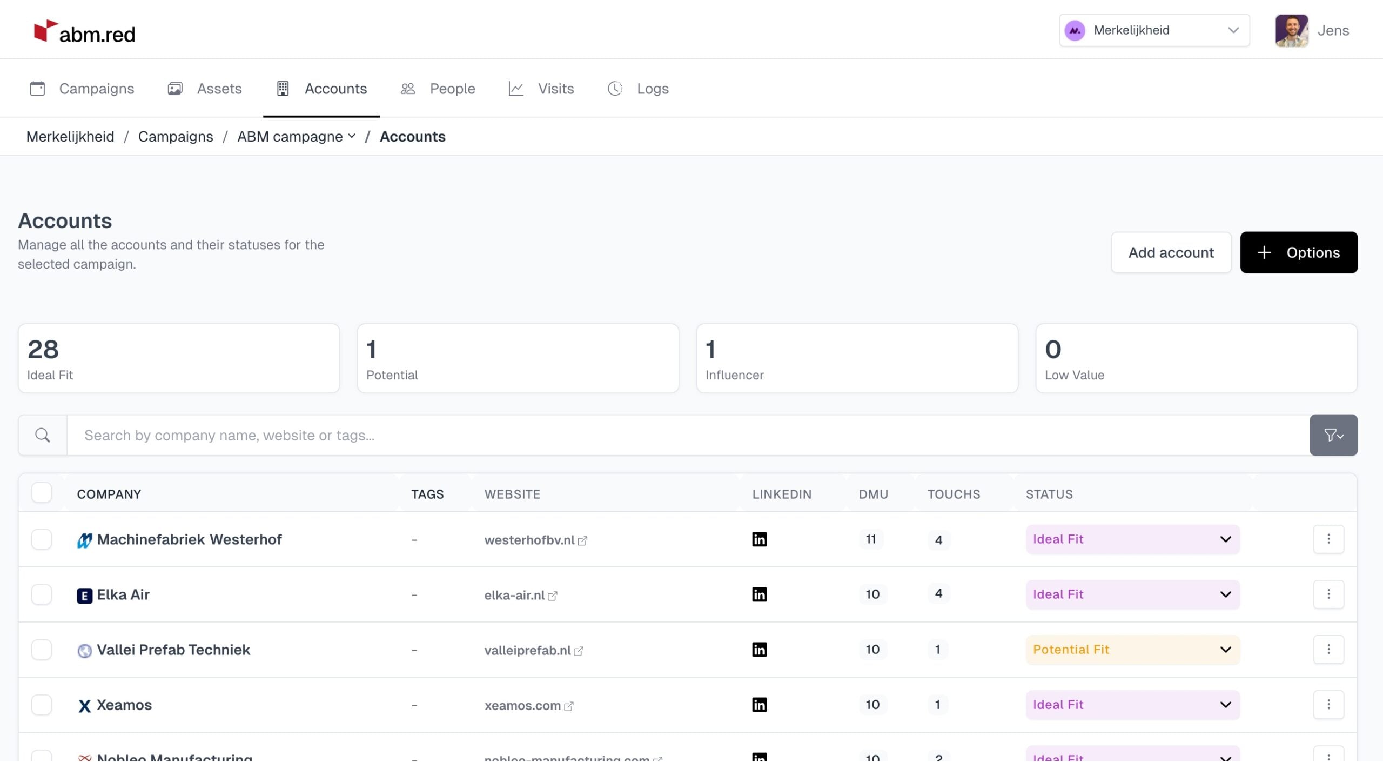
Task: Click external link icon next to westerhofbv.nl
Action: click(582, 541)
